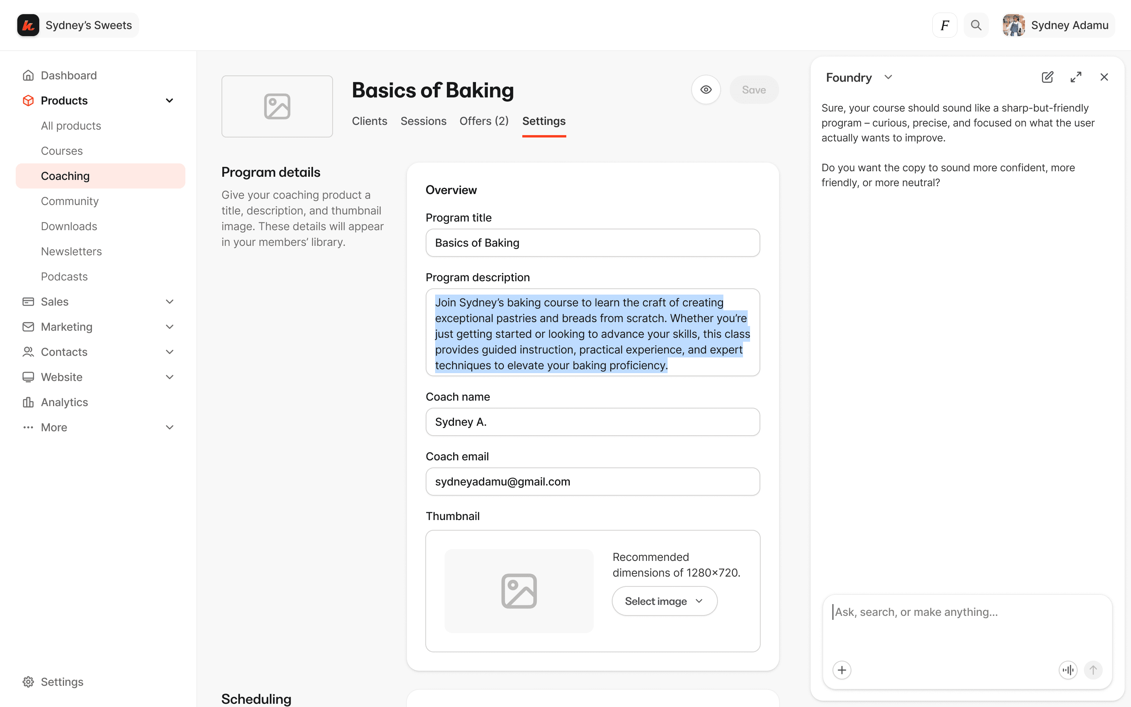Click the plus attachment icon in chat
The image size is (1131, 707).
click(842, 670)
